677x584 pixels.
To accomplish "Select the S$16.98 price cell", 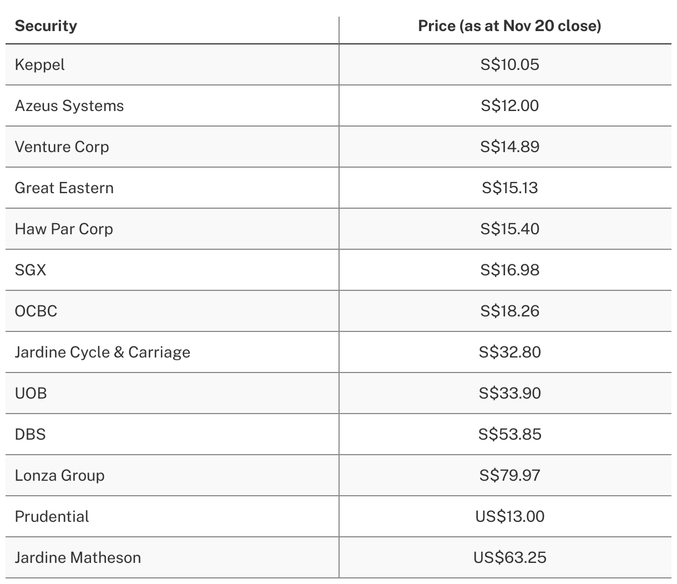I will 509,270.
